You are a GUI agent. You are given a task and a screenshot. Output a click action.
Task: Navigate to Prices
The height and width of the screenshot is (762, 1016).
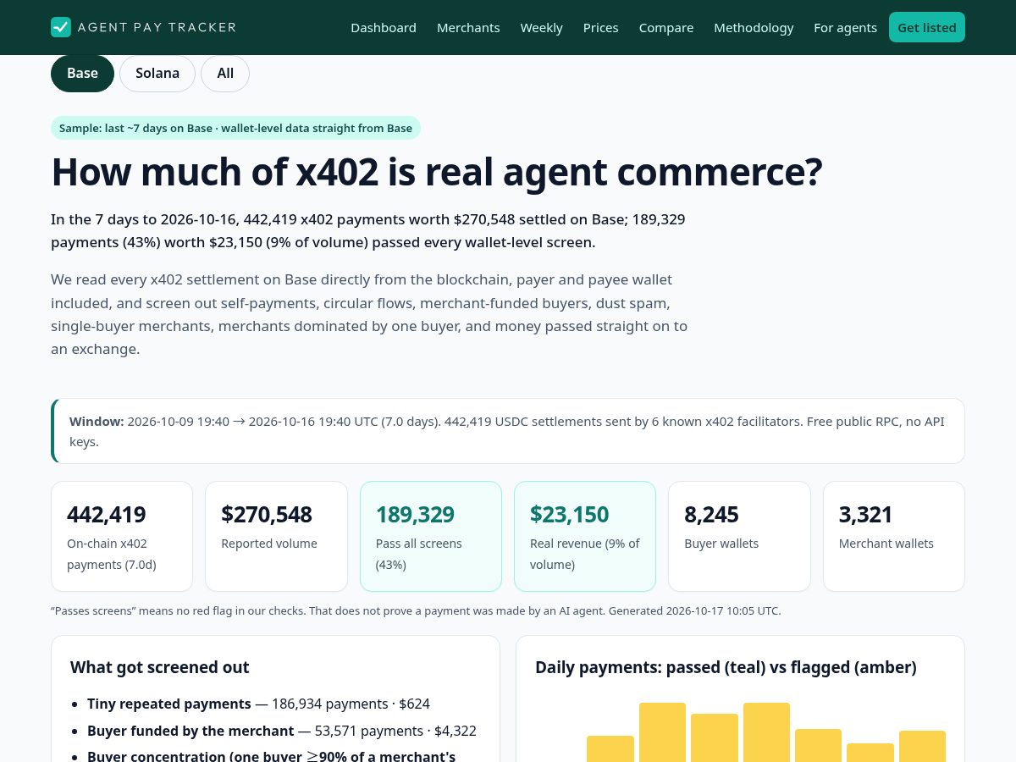coord(601,27)
